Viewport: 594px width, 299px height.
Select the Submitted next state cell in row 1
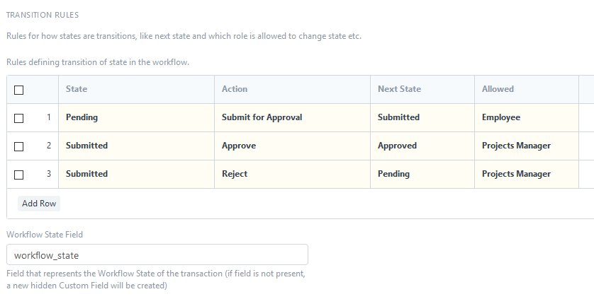pyautogui.click(x=422, y=117)
